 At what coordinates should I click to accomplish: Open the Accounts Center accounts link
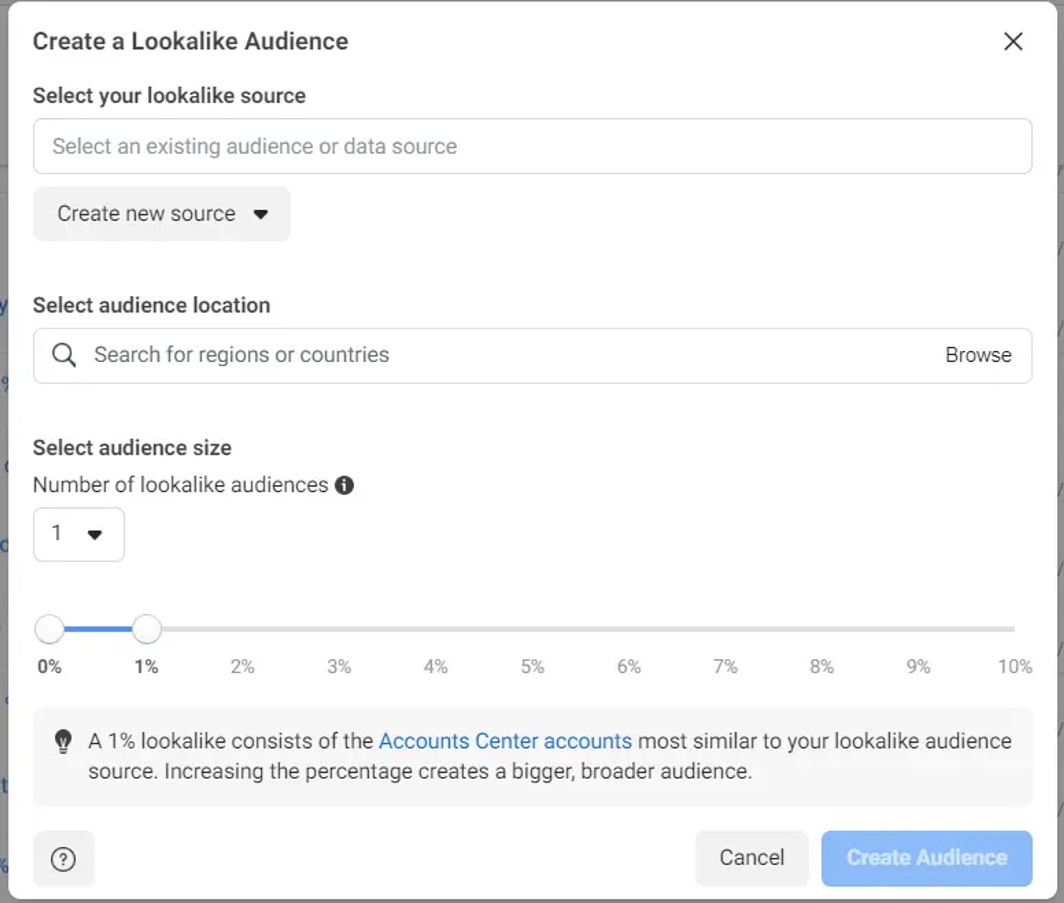tap(505, 741)
